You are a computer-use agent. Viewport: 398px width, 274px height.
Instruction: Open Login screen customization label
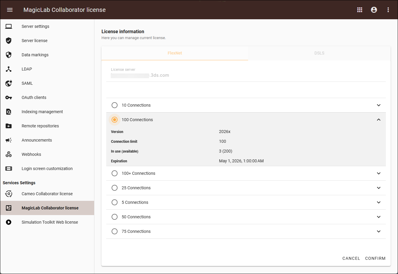pyautogui.click(x=47, y=169)
